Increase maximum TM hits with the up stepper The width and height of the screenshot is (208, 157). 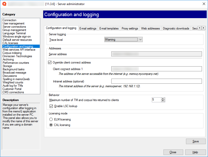tap(163, 99)
